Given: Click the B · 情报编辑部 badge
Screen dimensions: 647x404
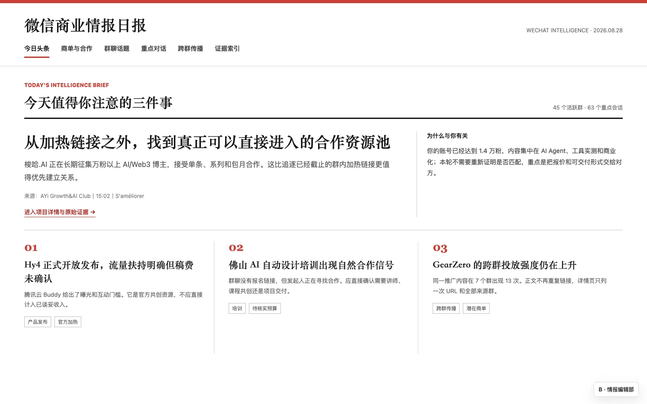Looking at the screenshot, I should coord(616,390).
